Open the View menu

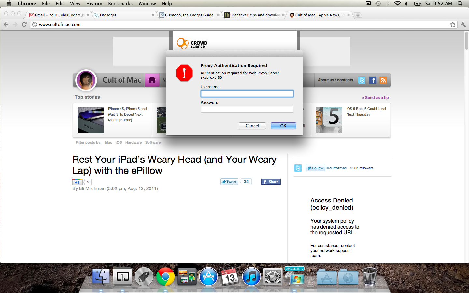(x=75, y=4)
